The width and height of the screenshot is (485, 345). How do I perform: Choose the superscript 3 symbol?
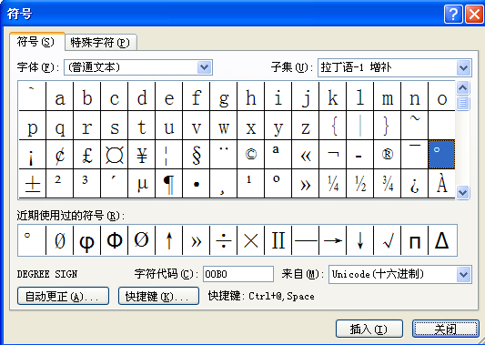coord(87,183)
